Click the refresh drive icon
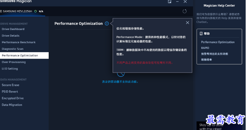 click(184, 11)
